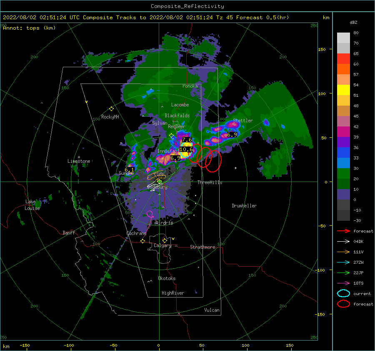Click the Banff city label
375x351 pixels.
tap(69, 232)
